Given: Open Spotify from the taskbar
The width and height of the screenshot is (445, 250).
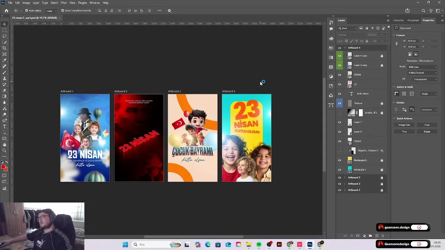Looking at the screenshot, I should [259, 244].
